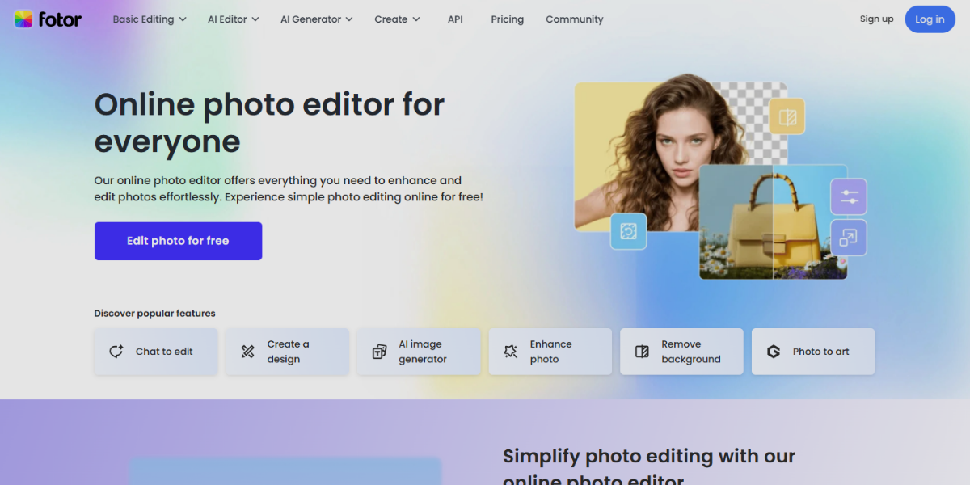
Task: Click the adjustment sliders icon on hero image
Action: tap(849, 197)
